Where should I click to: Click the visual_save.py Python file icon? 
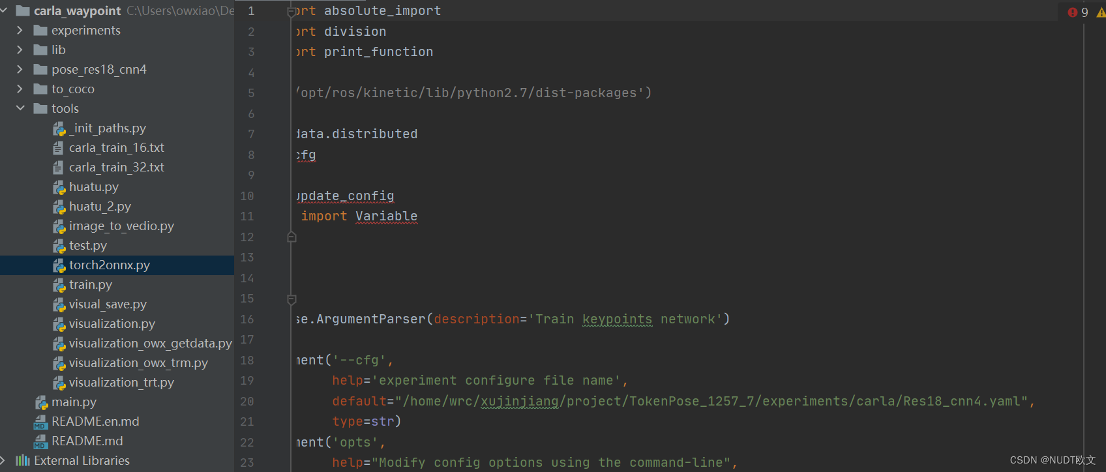[59, 304]
